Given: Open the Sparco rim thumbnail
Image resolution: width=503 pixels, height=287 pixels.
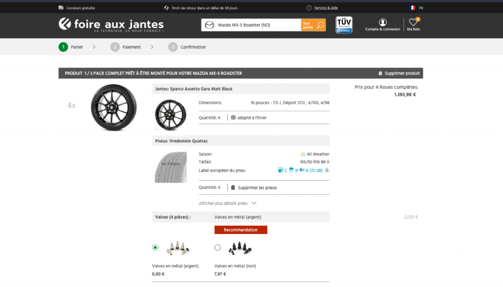Looking at the screenshot, I should coord(170,115).
